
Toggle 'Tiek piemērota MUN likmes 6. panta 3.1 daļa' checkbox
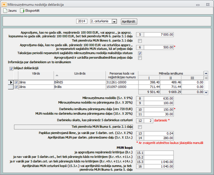(140, 41)
